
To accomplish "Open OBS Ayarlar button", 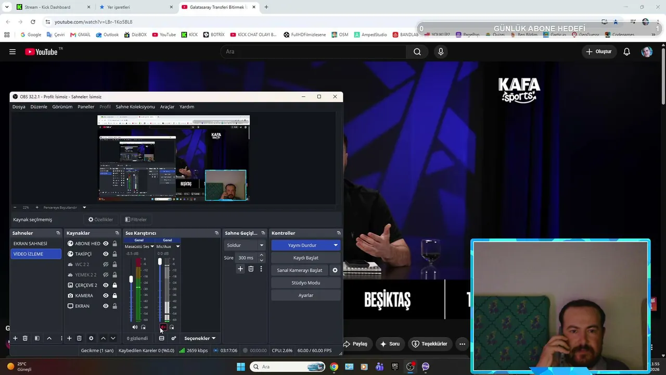I will (306, 295).
